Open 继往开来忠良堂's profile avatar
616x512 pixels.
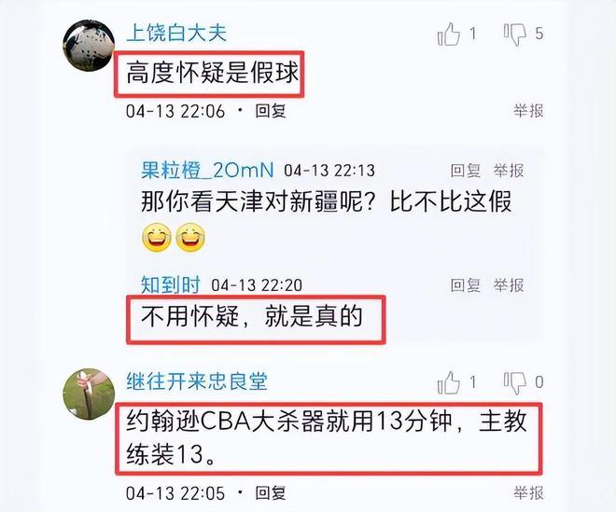click(x=89, y=394)
